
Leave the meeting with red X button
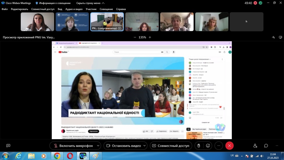[229, 146]
